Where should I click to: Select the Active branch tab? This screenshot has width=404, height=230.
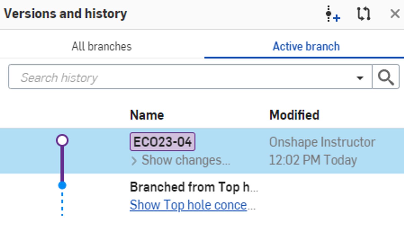pyautogui.click(x=306, y=46)
